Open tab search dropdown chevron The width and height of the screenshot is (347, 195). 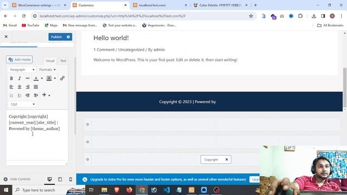tap(5, 5)
